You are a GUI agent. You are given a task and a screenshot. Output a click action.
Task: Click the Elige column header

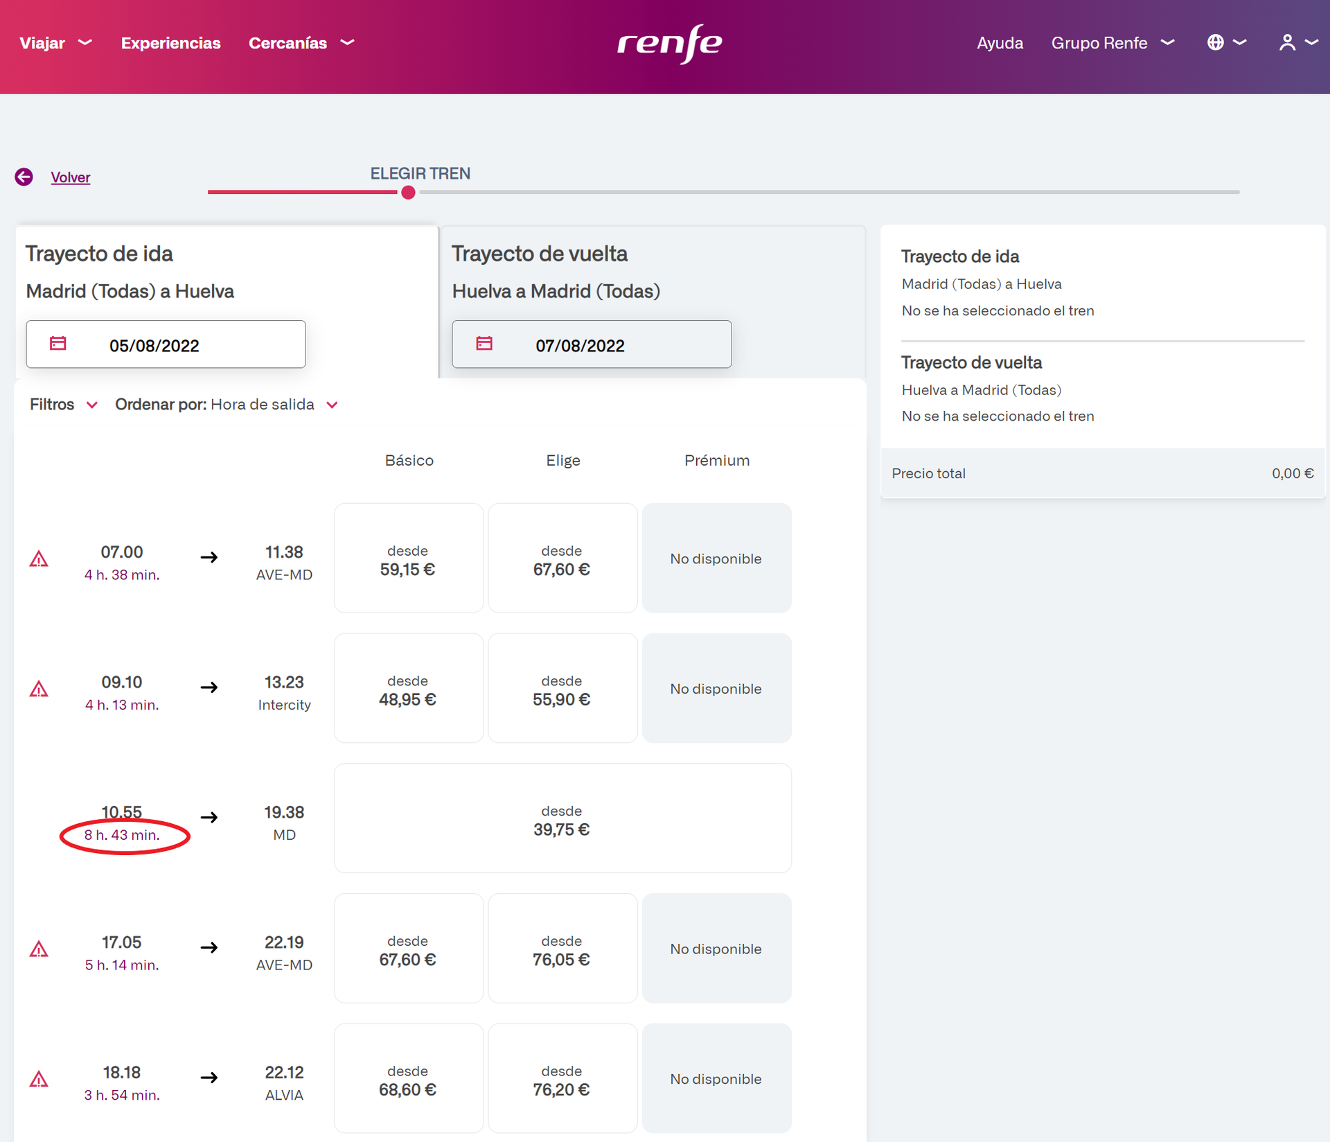click(562, 460)
